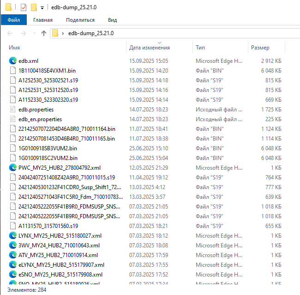Click the 764 КБ size value
This screenshot has height=295, width=300.
273,178
